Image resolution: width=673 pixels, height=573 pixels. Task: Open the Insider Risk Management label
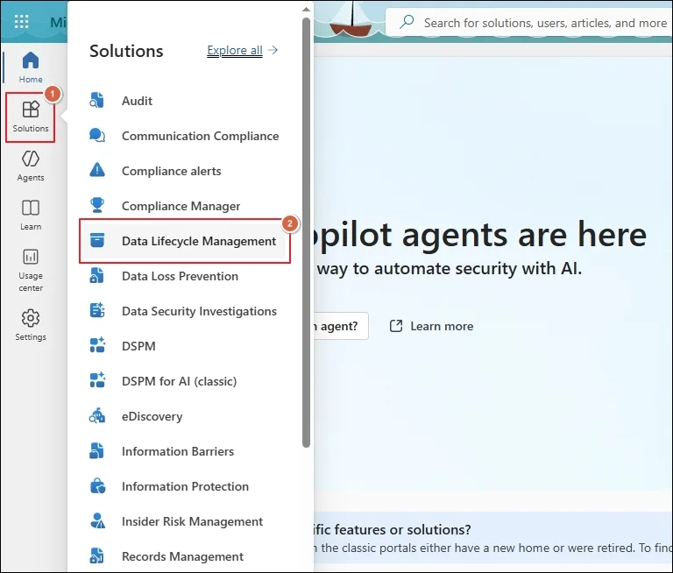pos(192,521)
